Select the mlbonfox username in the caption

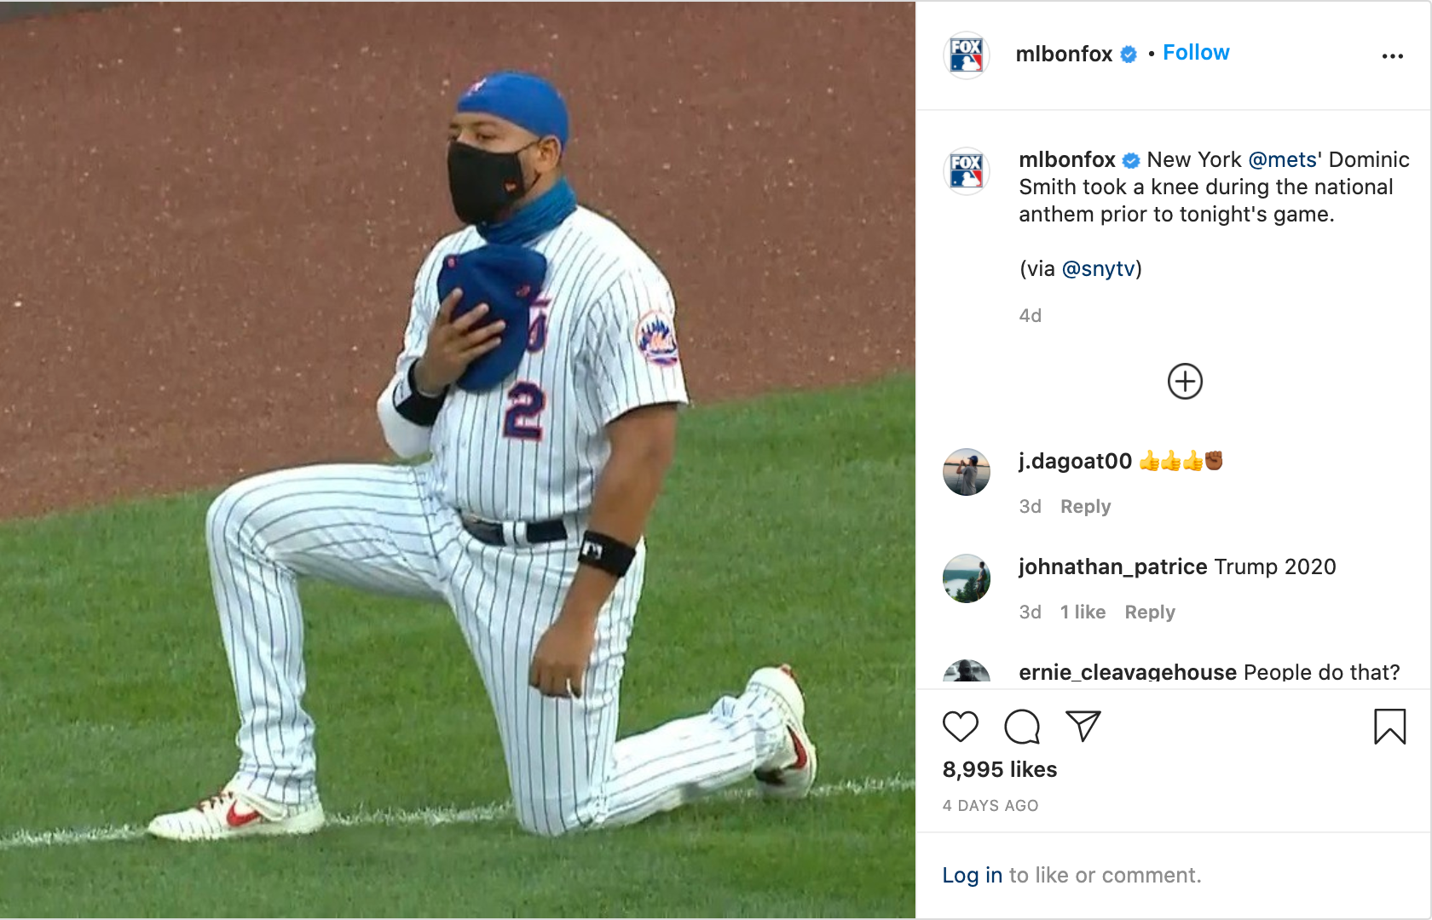(x=1066, y=158)
